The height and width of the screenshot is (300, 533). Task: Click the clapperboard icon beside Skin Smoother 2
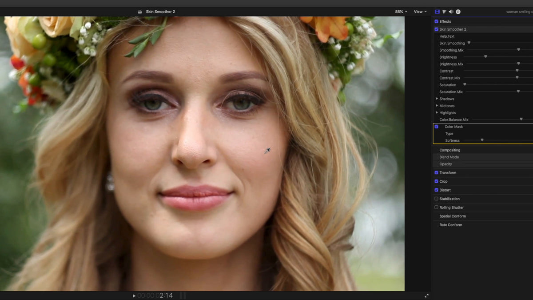pyautogui.click(x=140, y=12)
